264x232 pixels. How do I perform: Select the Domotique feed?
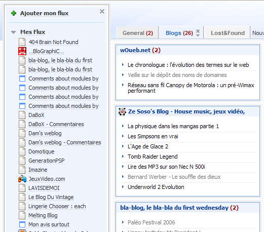(x=42, y=151)
